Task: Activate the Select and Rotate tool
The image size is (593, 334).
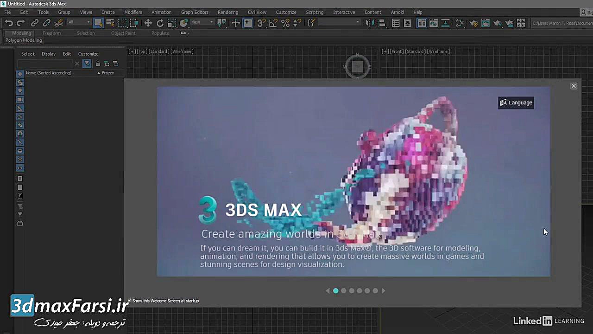Action: click(160, 23)
